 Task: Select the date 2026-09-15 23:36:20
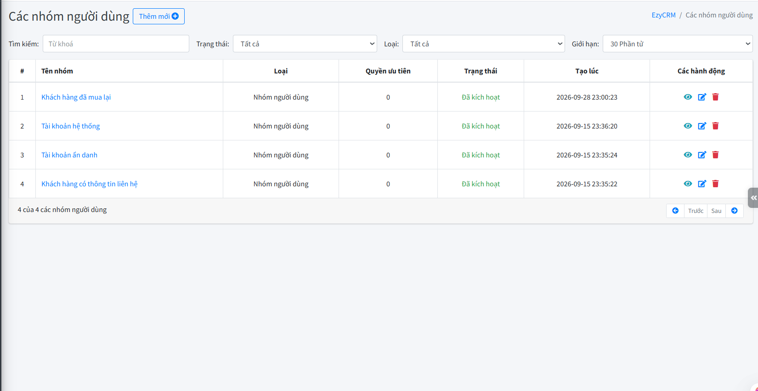tap(587, 126)
